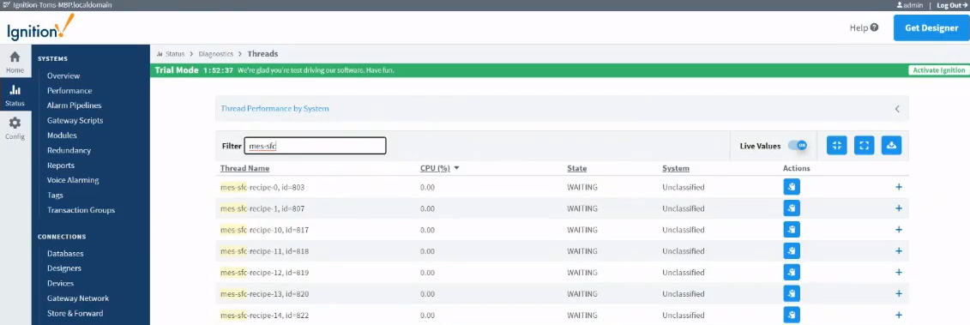The width and height of the screenshot is (970, 325).
Task: Sort by the State column header
Action: [577, 168]
